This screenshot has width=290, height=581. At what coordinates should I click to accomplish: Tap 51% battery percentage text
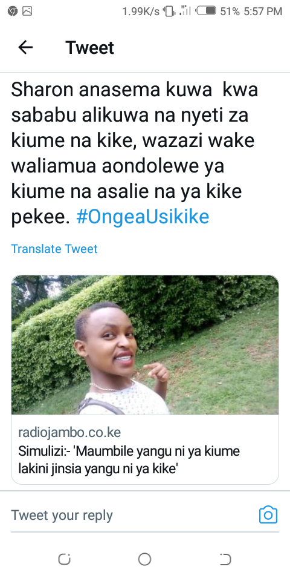[x=230, y=11]
